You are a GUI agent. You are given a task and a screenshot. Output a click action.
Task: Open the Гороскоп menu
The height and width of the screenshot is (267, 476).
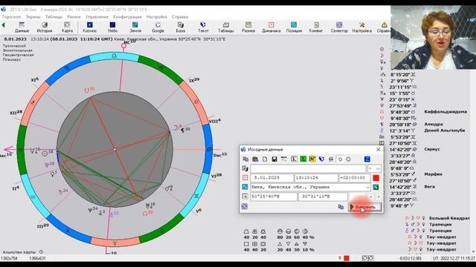coord(12,17)
